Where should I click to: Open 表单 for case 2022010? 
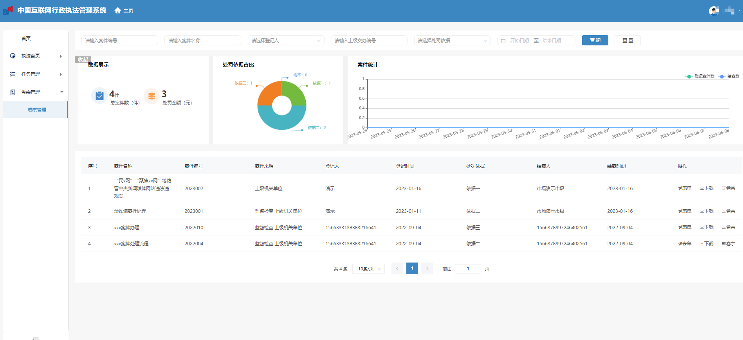click(685, 227)
